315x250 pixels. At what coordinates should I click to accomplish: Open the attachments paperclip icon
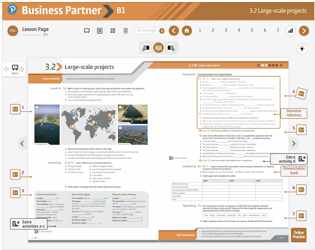(x=125, y=30)
